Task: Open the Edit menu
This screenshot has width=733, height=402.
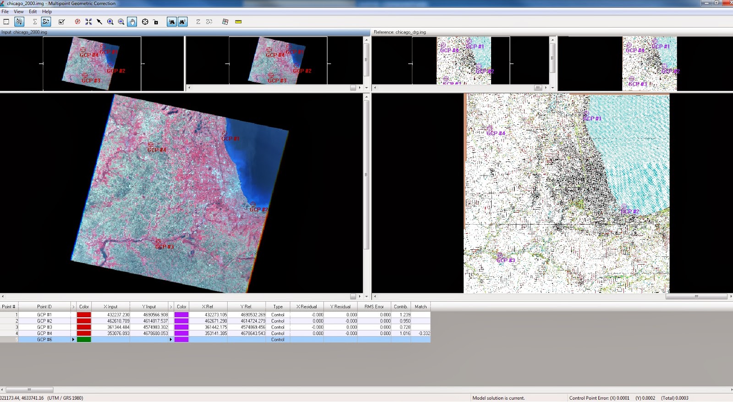Action: tap(33, 11)
